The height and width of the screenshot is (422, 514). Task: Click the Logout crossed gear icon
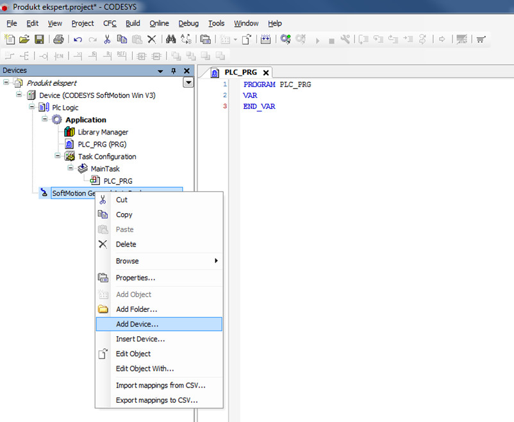tap(301, 39)
